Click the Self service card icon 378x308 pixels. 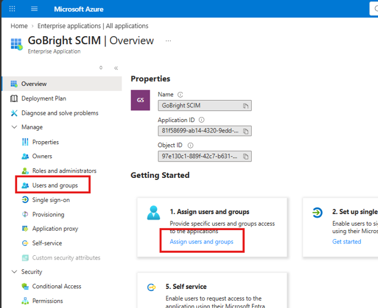click(x=152, y=287)
